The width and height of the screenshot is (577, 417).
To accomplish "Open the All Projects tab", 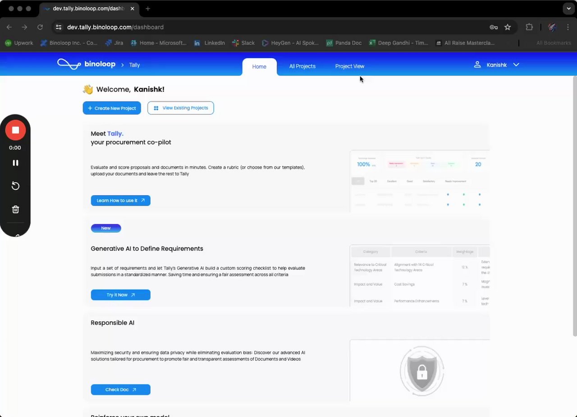I will coord(302,66).
